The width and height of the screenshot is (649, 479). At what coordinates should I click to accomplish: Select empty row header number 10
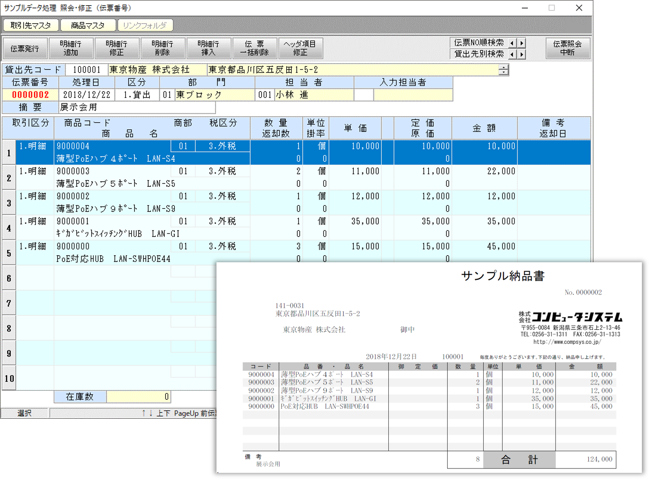click(x=9, y=378)
